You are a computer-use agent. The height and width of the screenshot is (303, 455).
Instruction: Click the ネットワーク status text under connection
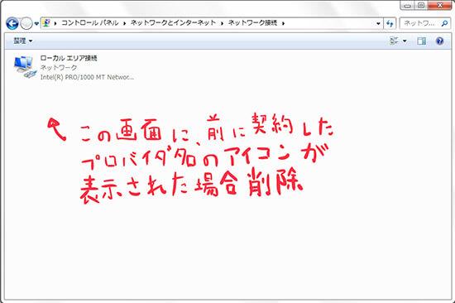coord(59,68)
